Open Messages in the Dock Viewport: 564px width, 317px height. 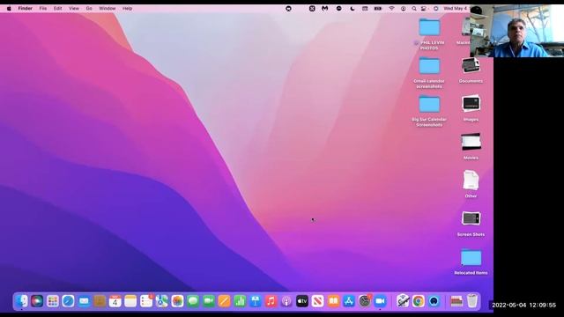click(x=193, y=301)
